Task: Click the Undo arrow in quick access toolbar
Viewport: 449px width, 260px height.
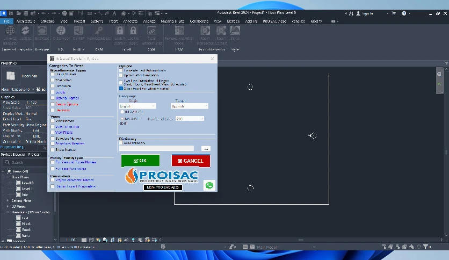Action: [44, 13]
